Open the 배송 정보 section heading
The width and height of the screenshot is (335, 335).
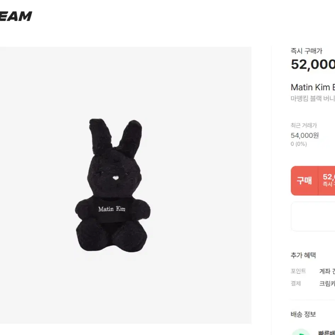[303, 314]
